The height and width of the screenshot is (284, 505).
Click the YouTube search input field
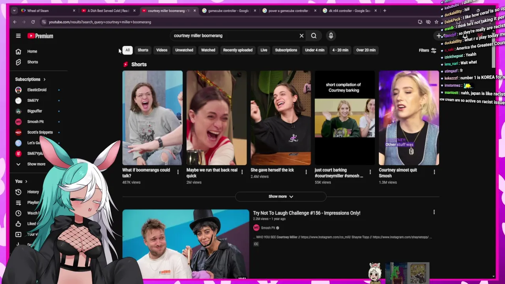(235, 35)
